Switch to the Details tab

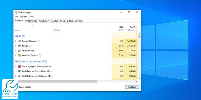(x=70, y=21)
